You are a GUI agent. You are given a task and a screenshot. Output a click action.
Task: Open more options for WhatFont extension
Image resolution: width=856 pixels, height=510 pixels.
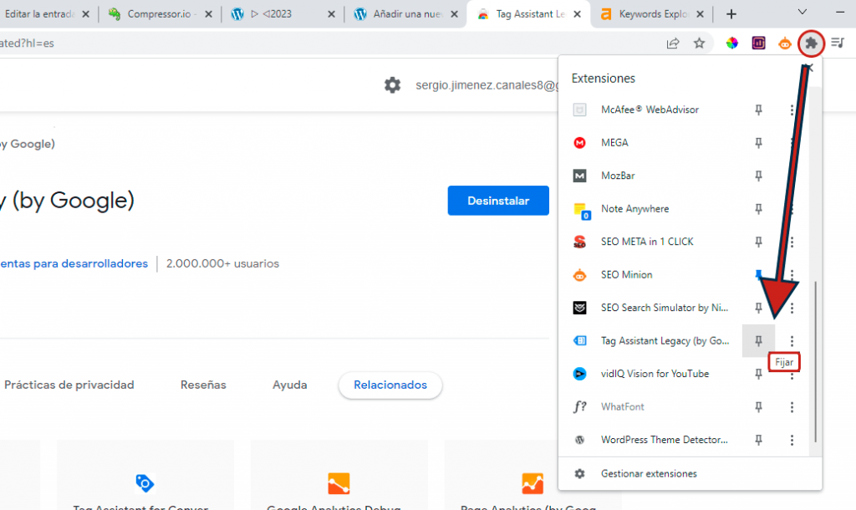click(x=792, y=407)
